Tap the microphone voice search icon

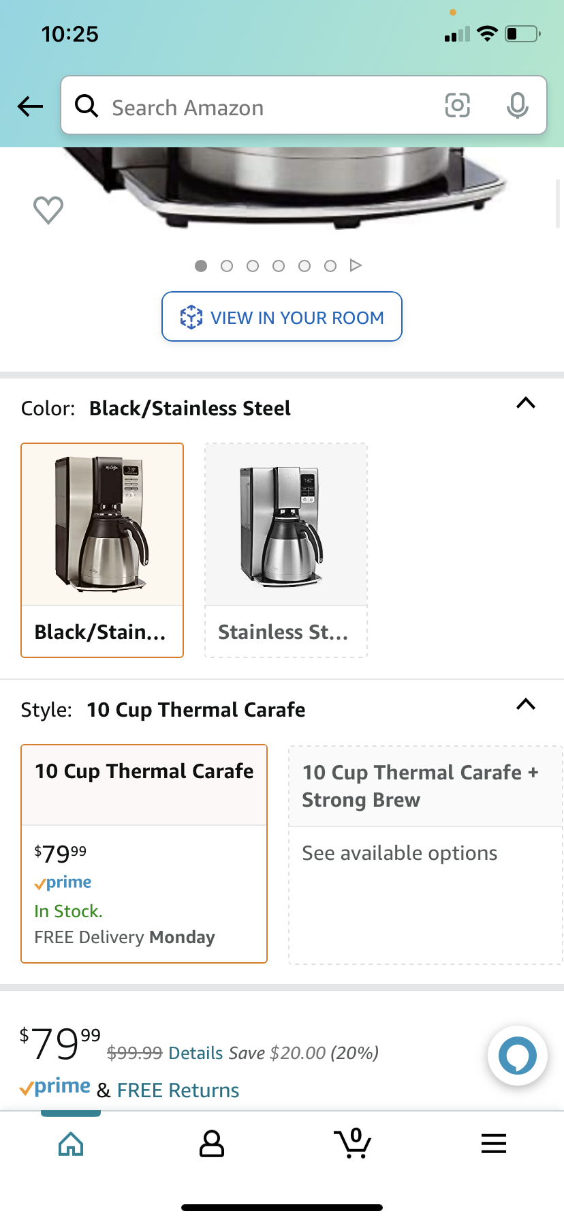(x=517, y=106)
